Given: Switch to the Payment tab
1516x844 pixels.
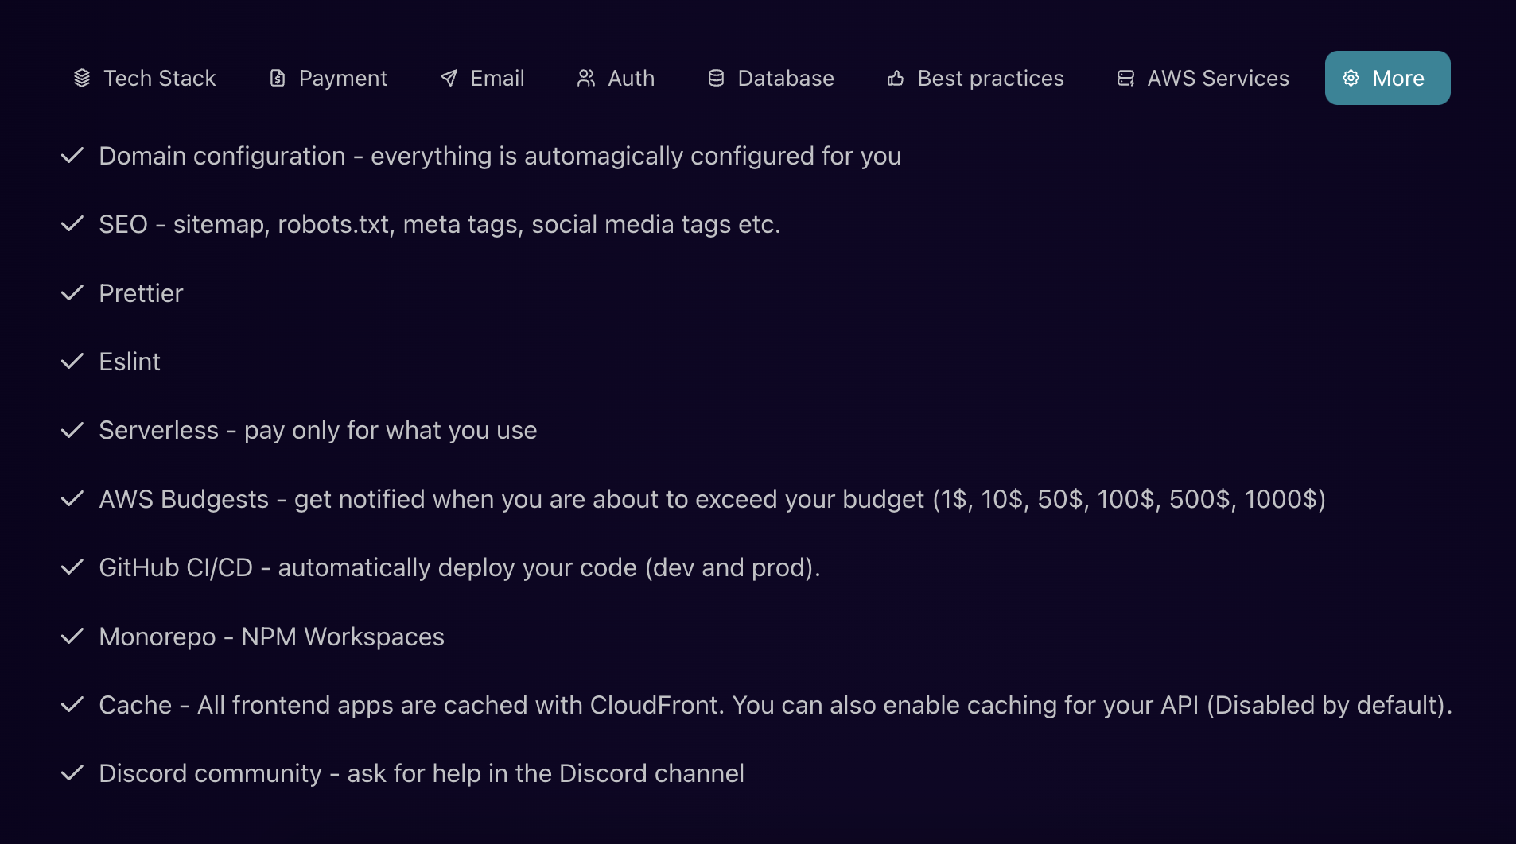Looking at the screenshot, I should point(343,78).
